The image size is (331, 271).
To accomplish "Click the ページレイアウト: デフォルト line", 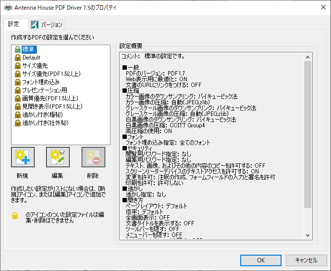I will click(157, 206).
